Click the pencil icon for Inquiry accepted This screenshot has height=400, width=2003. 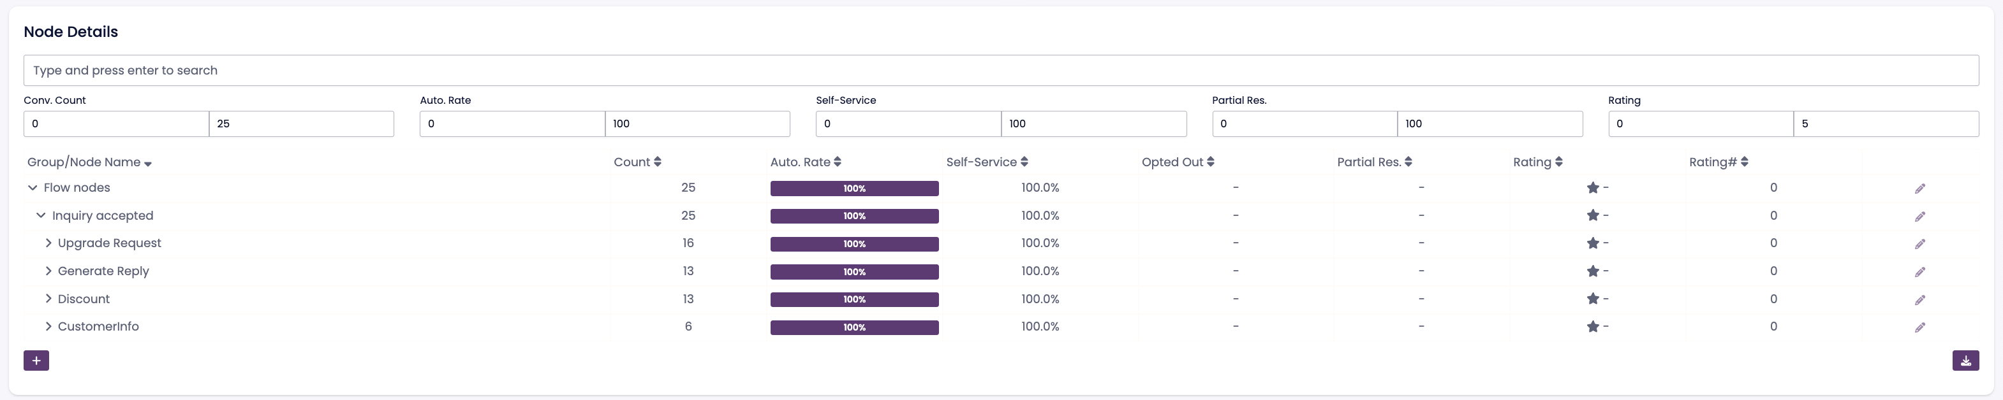click(x=1919, y=217)
